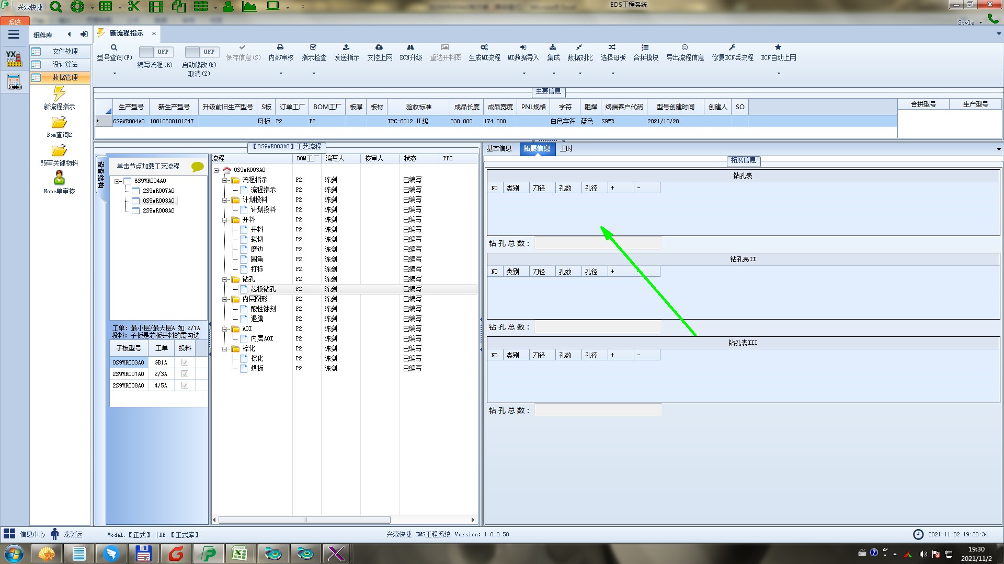Open Bom查询2 folder icon in sidebar

click(x=59, y=123)
